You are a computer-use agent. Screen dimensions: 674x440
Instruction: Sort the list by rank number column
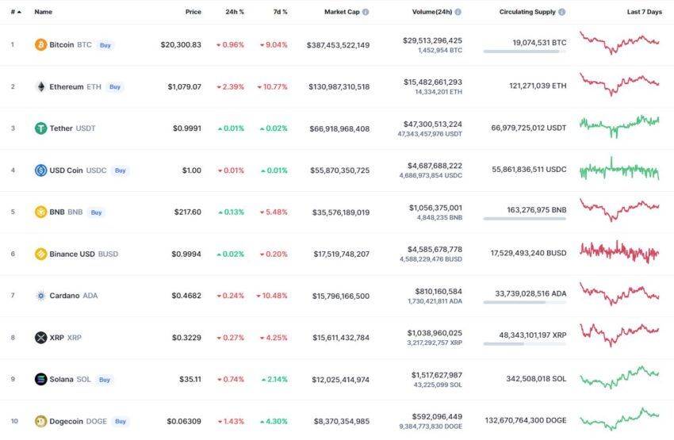coord(16,12)
